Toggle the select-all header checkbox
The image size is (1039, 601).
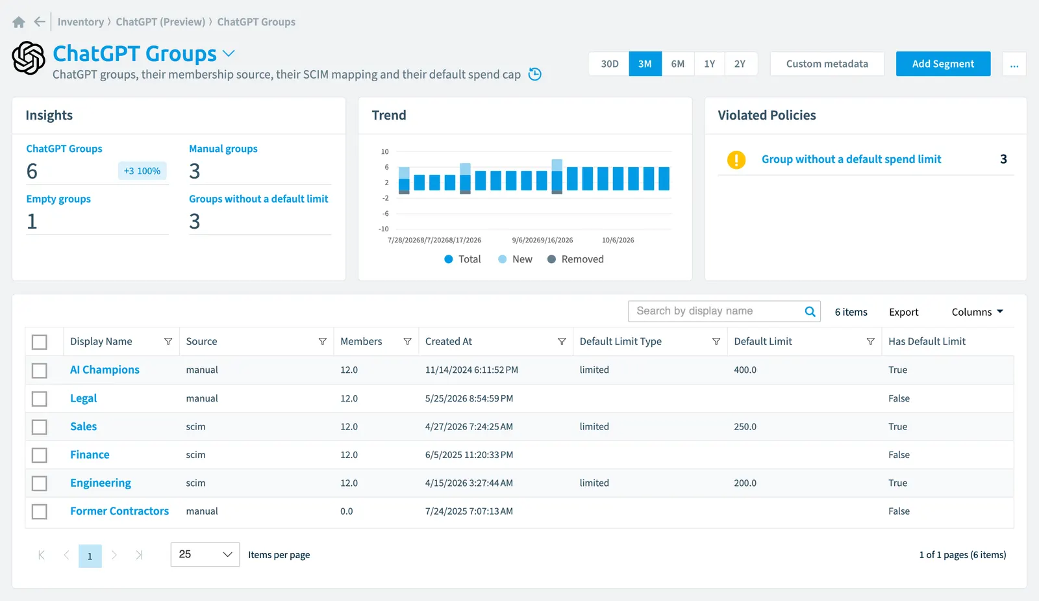40,342
